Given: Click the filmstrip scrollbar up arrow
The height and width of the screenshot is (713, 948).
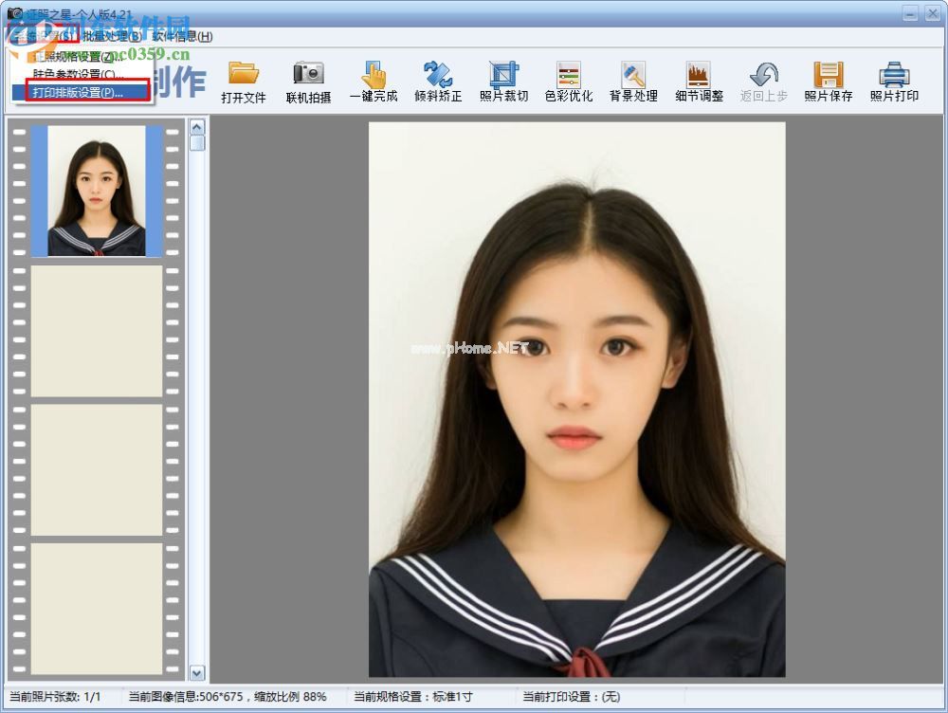Looking at the screenshot, I should tap(197, 126).
